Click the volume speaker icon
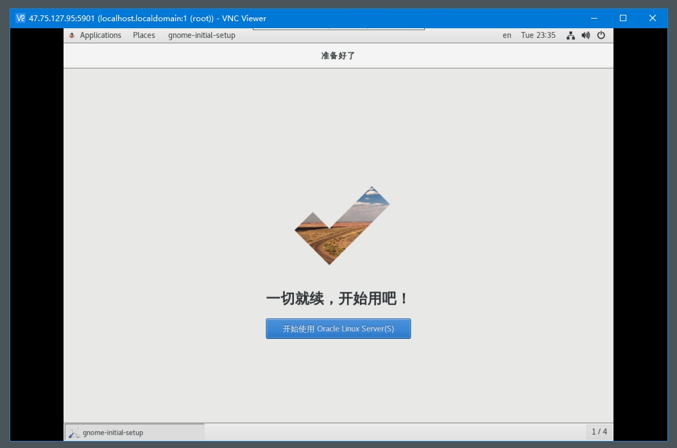This screenshot has height=448, width=677. (585, 35)
